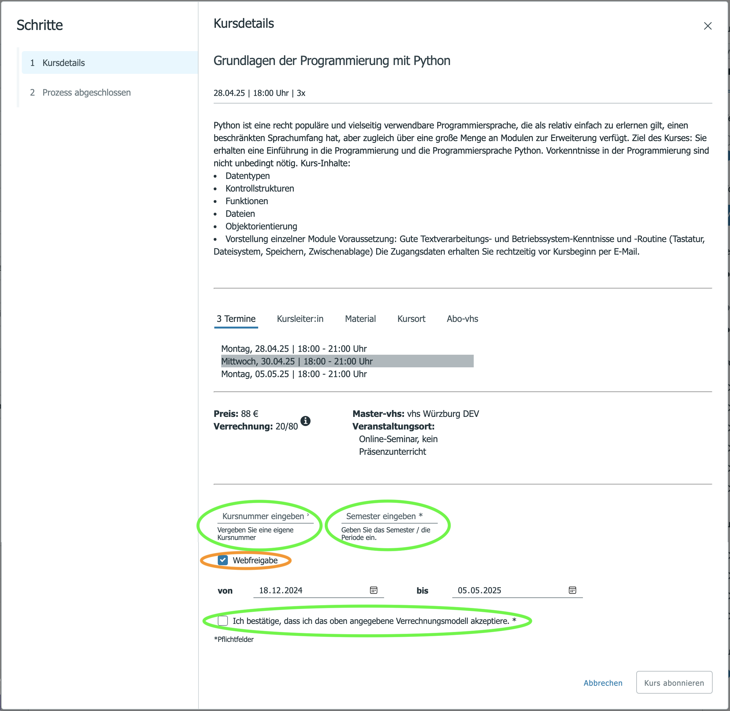Switch to the Kursleiter:in tab
730x711 pixels.
point(300,319)
